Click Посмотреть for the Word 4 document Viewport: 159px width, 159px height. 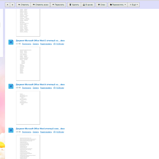pyautogui.click(x=26, y=88)
